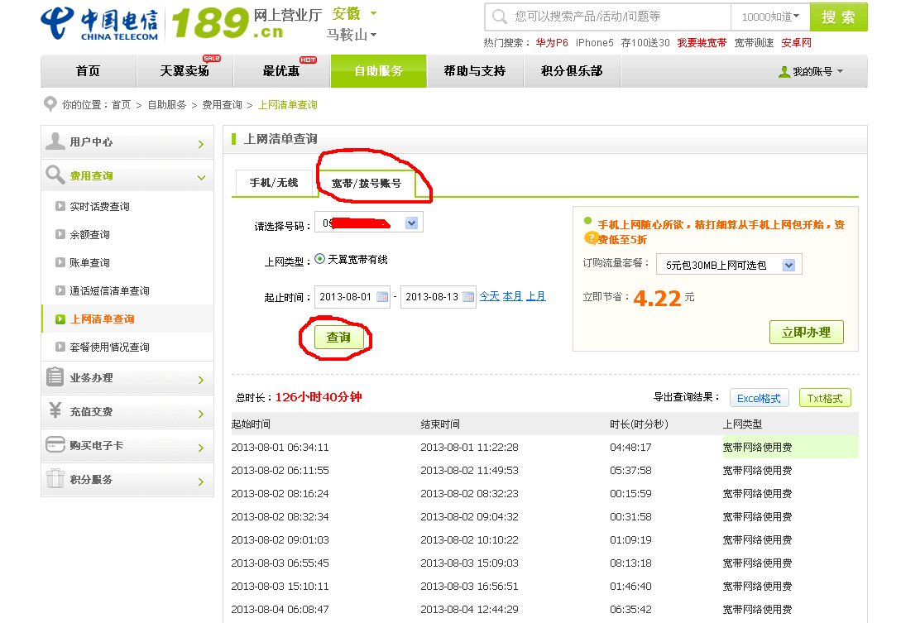Image resolution: width=901 pixels, height=623 pixels.
Task: Open the 请选择号码 phone number dropdown
Action: [410, 222]
